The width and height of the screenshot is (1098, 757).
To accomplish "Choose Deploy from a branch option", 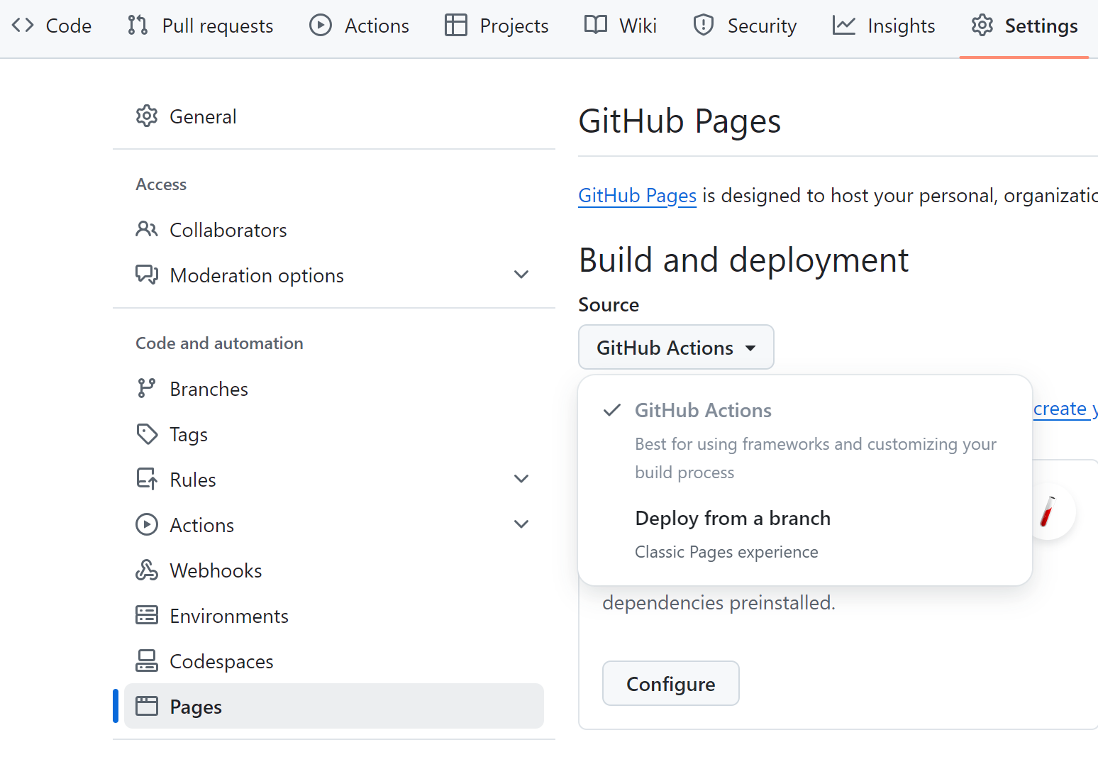I will point(805,534).
